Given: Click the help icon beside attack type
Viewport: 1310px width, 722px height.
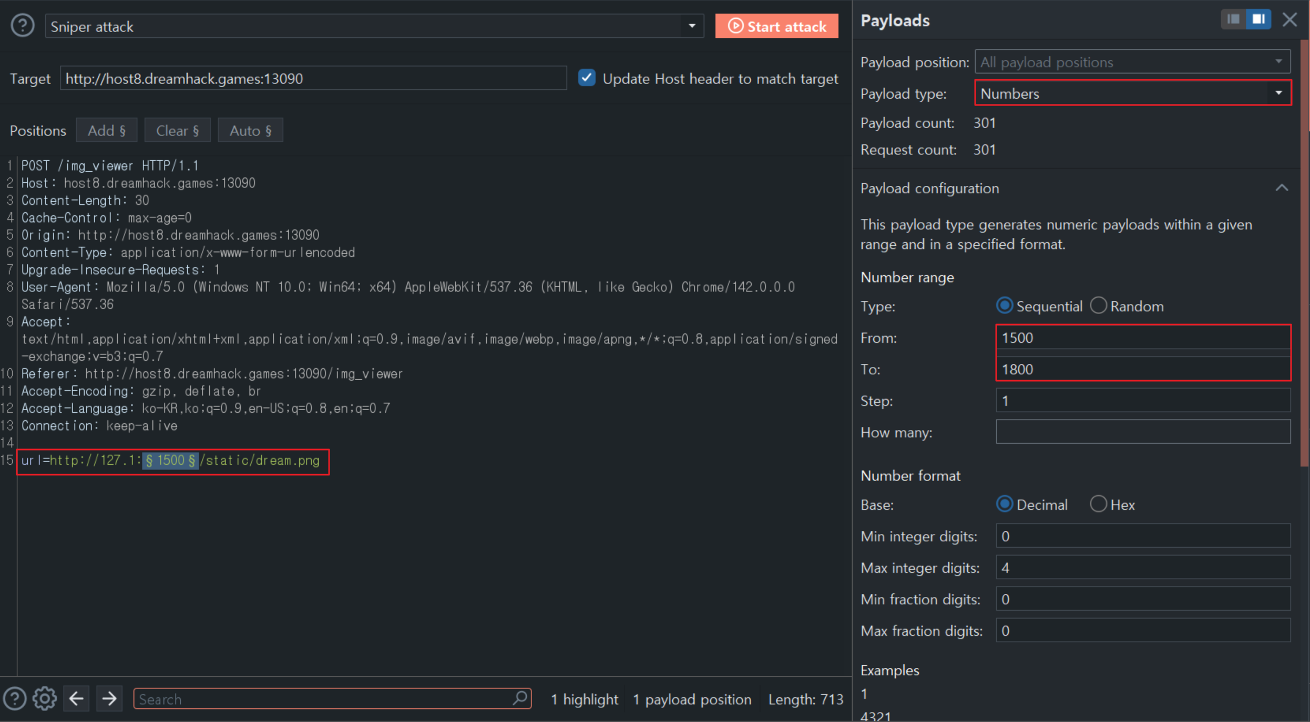Looking at the screenshot, I should tap(23, 26).
